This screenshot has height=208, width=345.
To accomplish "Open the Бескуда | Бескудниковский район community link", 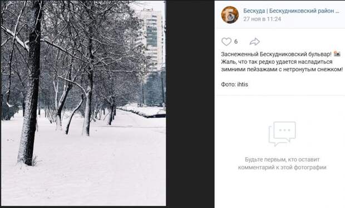I will (292, 11).
